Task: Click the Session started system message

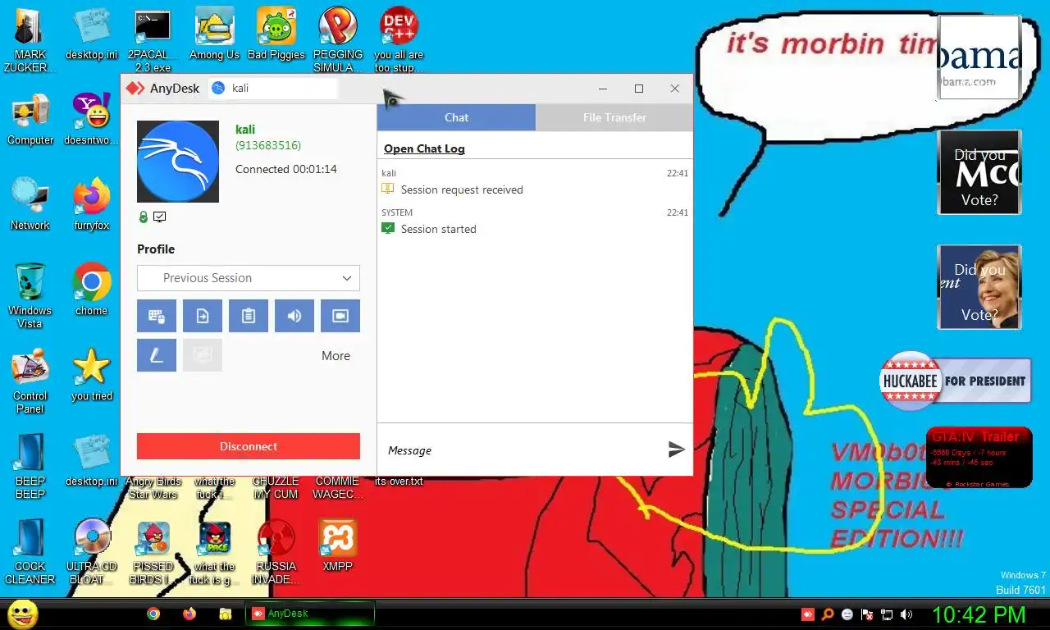Action: pos(438,229)
